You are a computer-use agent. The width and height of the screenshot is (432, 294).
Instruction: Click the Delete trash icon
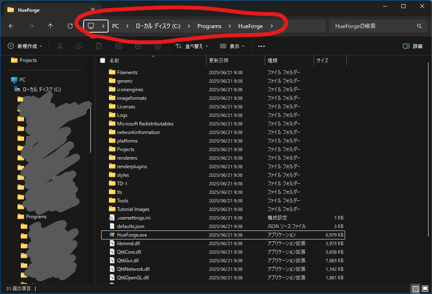tap(158, 46)
